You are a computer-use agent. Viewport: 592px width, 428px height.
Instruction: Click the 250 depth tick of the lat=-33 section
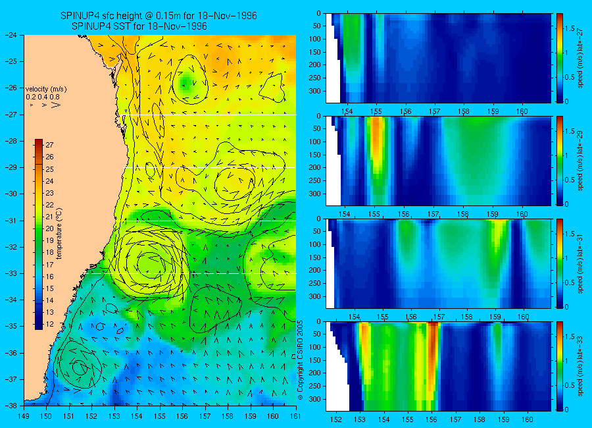pyautogui.click(x=314, y=386)
